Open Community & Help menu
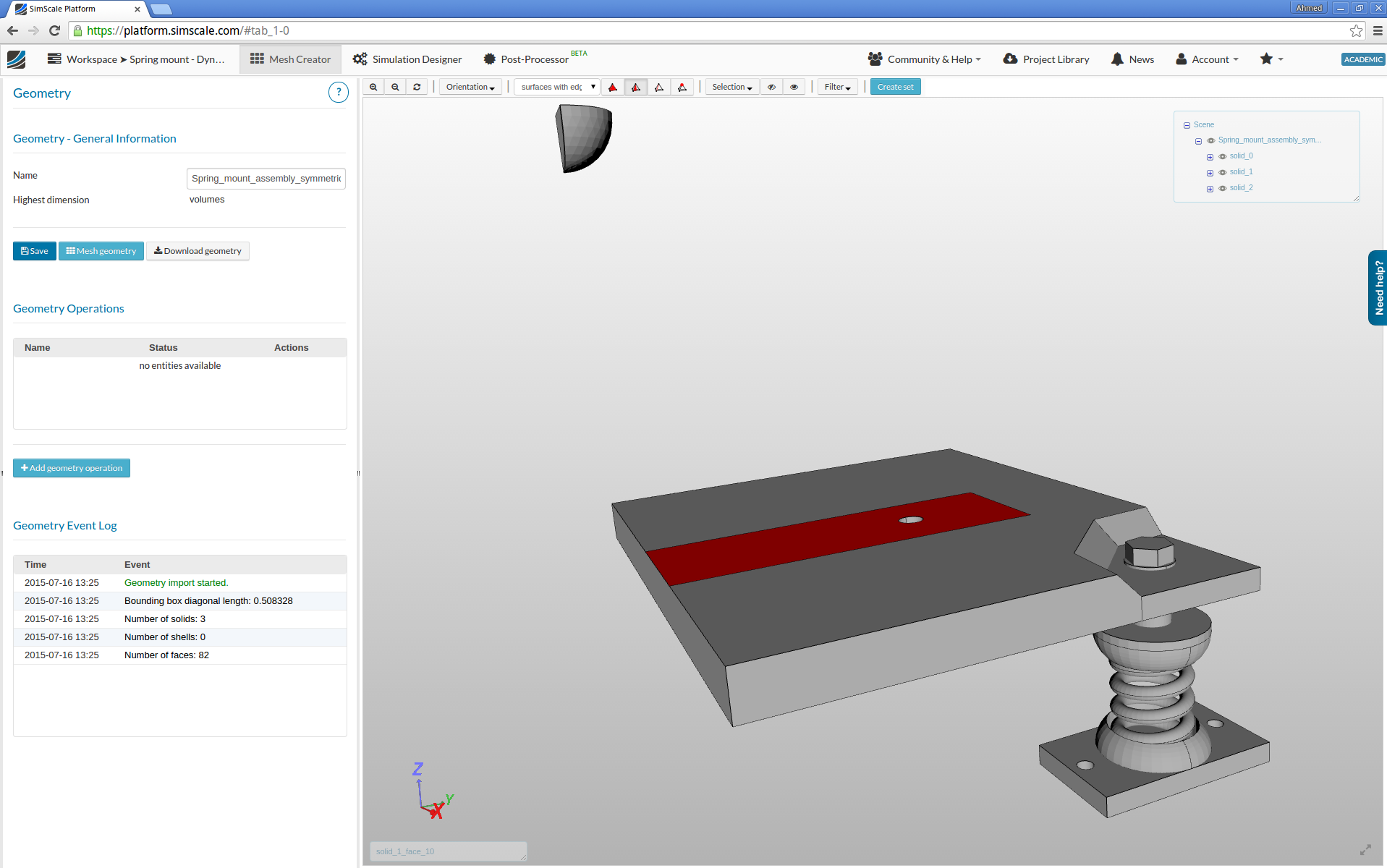Screen dimensions: 1387x868 coord(925,59)
